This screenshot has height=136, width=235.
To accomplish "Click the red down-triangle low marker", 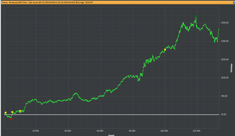I will point(11,119).
